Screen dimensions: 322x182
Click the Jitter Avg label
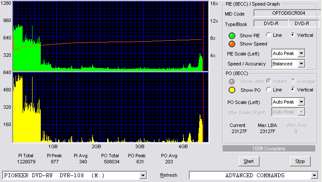[x=296, y=125]
